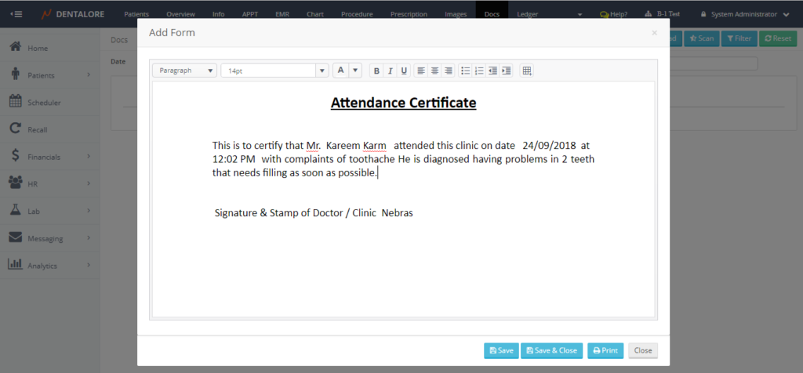Decrease indent of the paragraph
This screenshot has height=373, width=803.
[x=492, y=71]
